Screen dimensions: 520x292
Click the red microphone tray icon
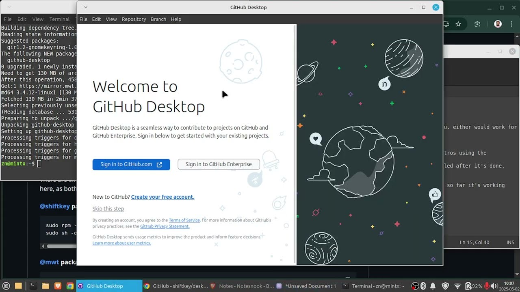[487, 286]
